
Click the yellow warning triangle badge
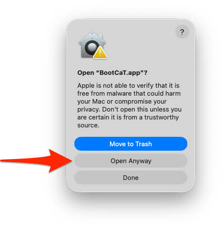tap(100, 53)
